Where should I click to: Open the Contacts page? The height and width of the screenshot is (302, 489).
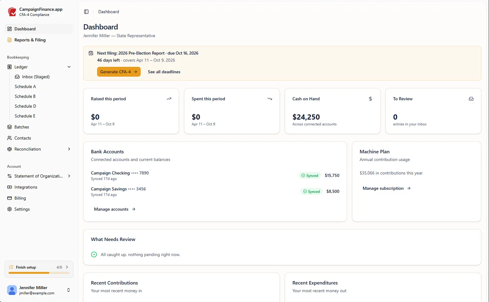click(x=39, y=138)
